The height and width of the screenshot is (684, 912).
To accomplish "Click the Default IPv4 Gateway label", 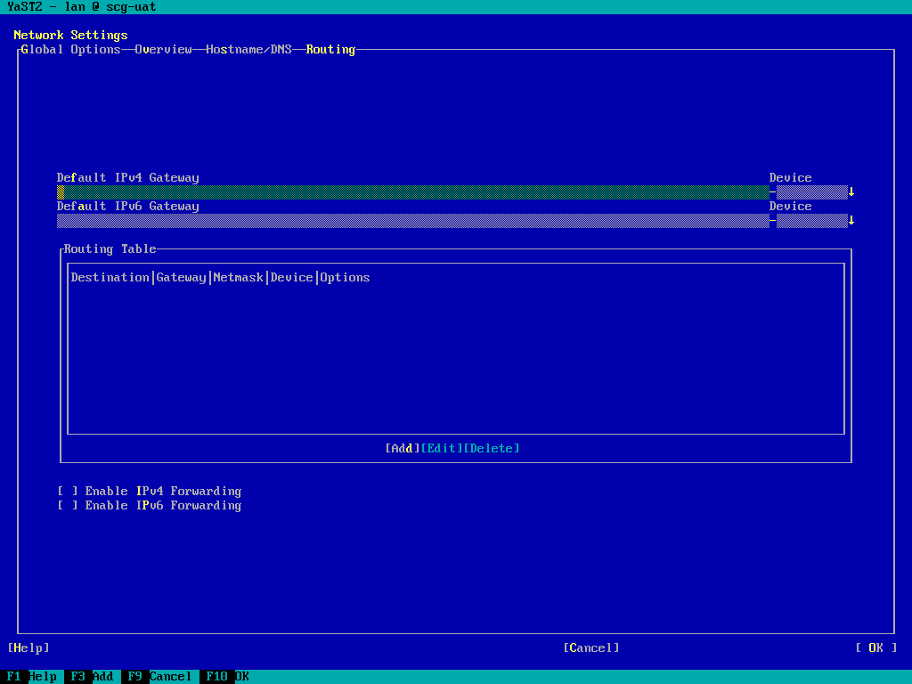I will (x=128, y=178).
